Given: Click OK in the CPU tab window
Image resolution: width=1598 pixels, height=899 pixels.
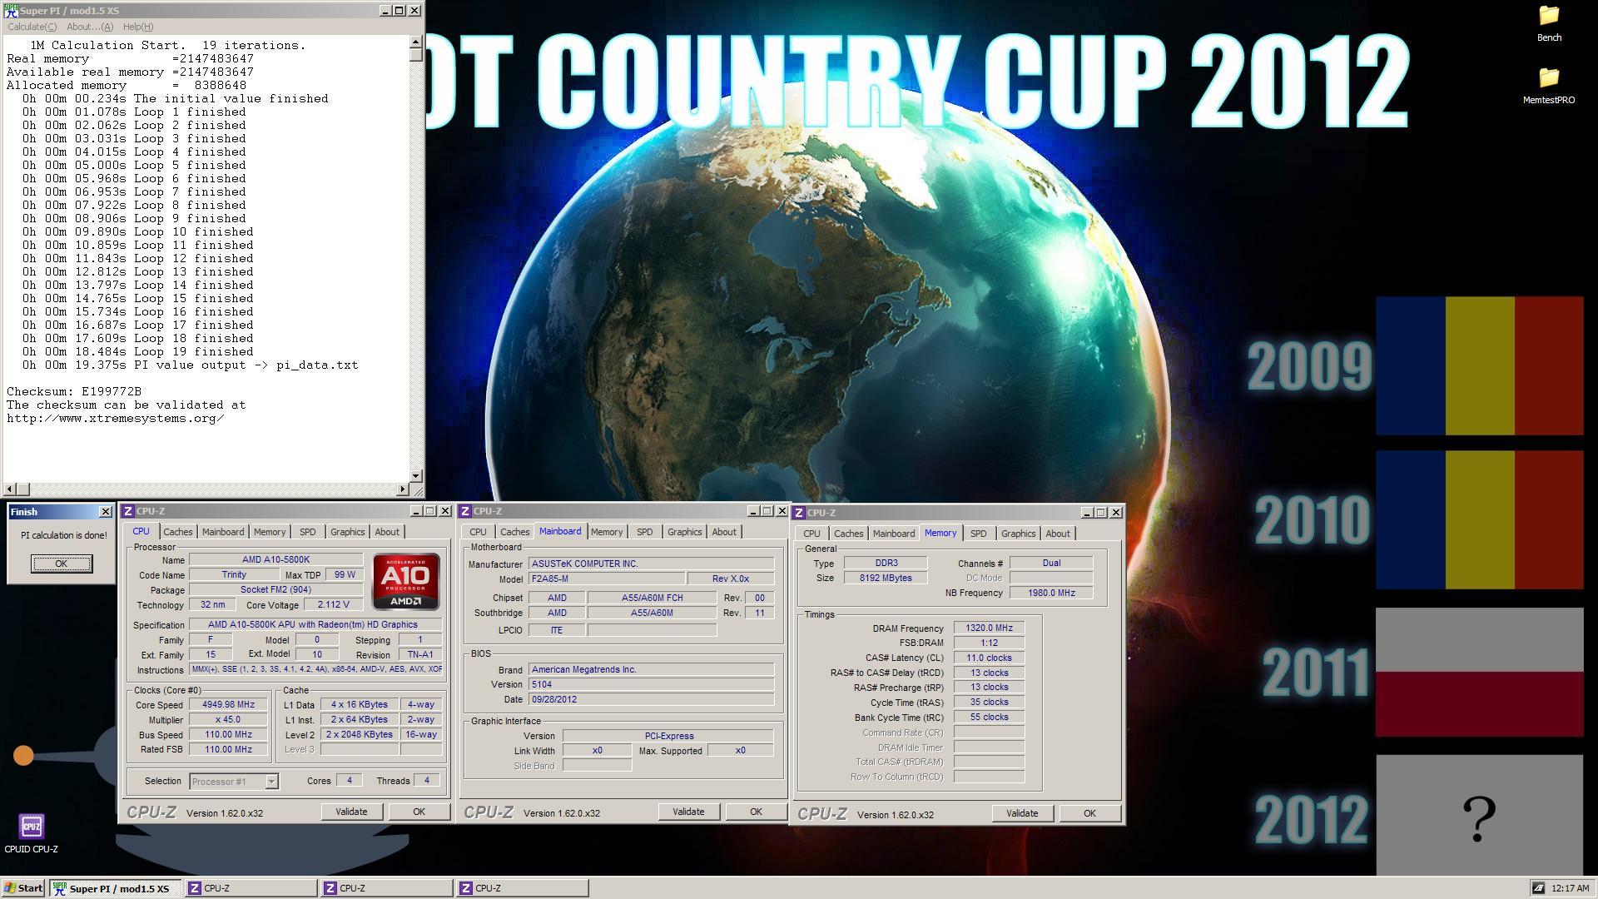Looking at the screenshot, I should (419, 812).
